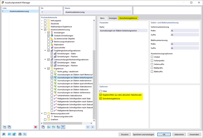Check the Seitensuffix checkbox
Viewport: 203px width, 138px height.
[x=152, y=64]
